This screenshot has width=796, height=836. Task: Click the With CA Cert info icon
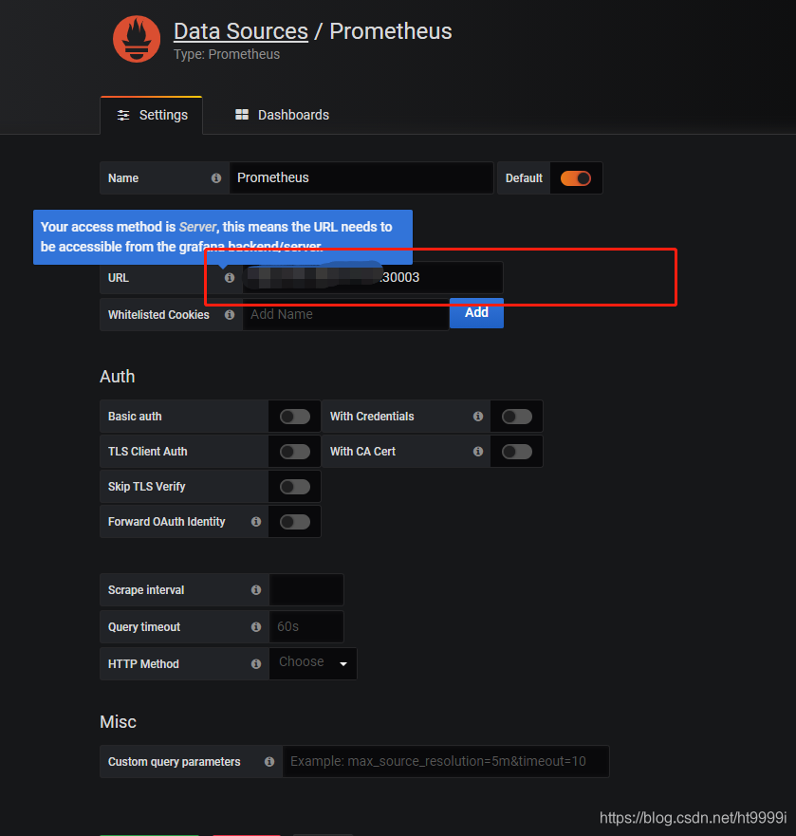tap(478, 452)
